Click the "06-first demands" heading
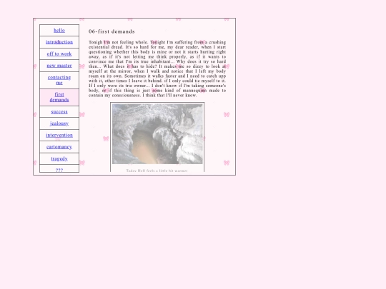 [x=112, y=31]
